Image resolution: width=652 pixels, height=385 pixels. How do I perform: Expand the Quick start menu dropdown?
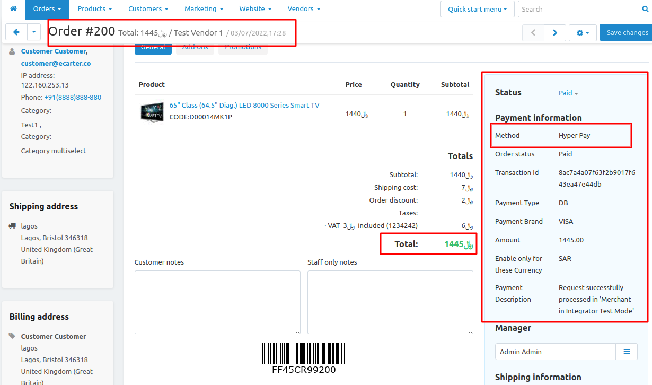click(477, 9)
